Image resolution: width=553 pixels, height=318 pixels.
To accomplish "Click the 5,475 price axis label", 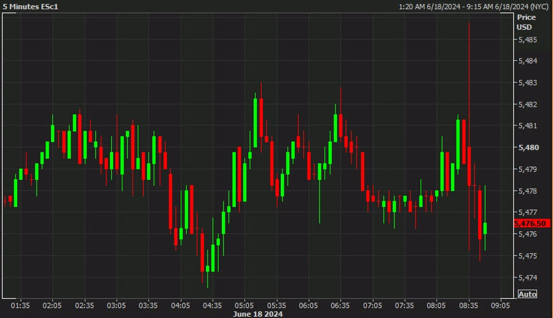I will tap(528, 256).
